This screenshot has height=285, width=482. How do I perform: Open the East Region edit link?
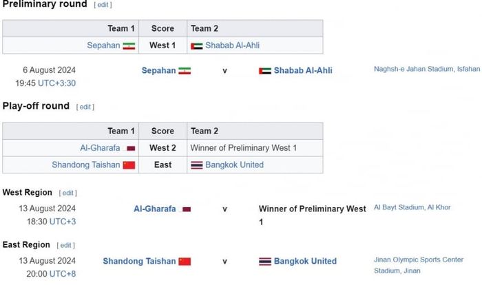point(65,245)
